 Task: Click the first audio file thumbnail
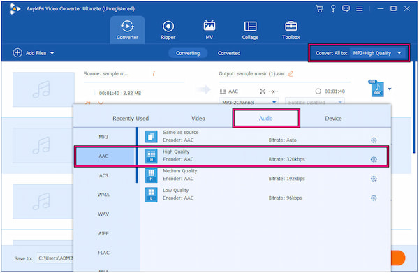coord(43,89)
